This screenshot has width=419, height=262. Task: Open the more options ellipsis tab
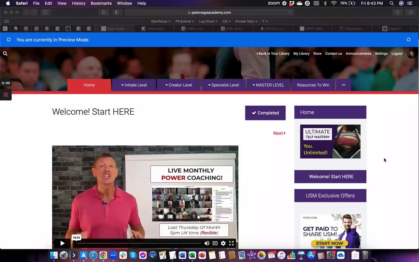pyautogui.click(x=343, y=85)
